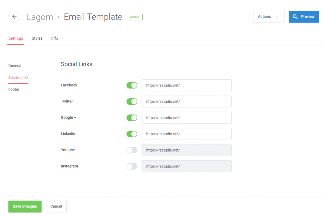Click the Cancel button
The image size is (325, 216).
pyautogui.click(x=56, y=206)
